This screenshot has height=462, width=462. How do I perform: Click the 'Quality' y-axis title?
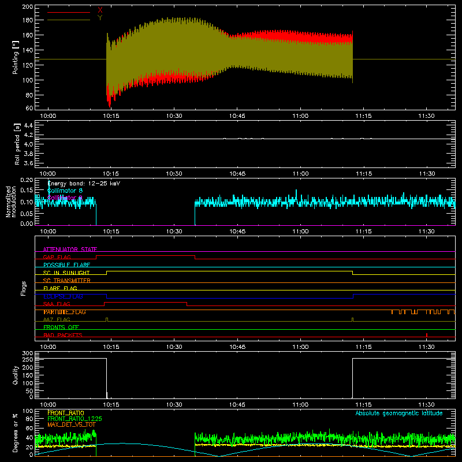click(16, 375)
